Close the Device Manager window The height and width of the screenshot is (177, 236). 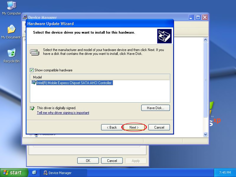click(205, 17)
